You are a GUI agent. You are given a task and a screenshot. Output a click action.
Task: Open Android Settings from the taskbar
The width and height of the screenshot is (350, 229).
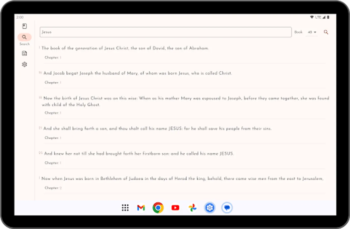pos(210,208)
